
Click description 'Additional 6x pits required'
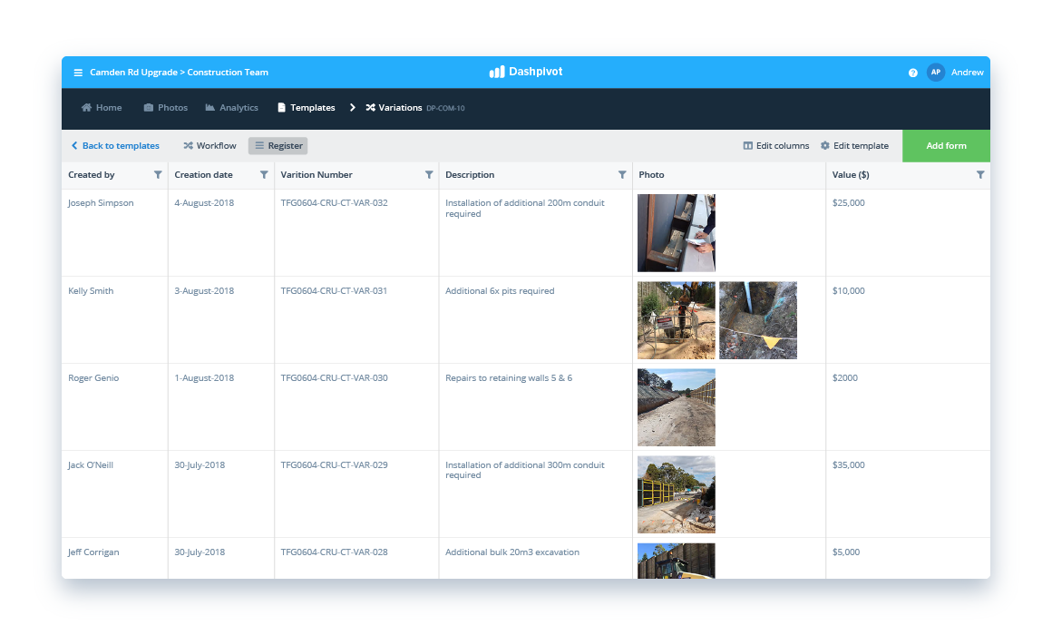pyautogui.click(x=500, y=290)
